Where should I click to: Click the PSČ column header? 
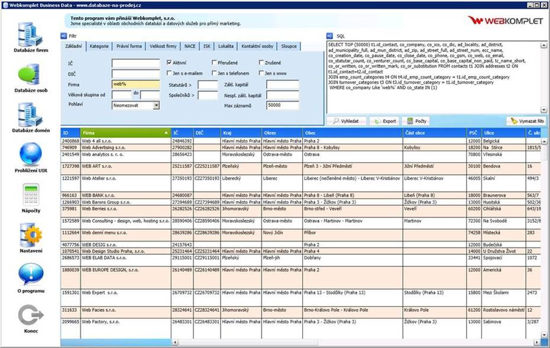[474, 133]
